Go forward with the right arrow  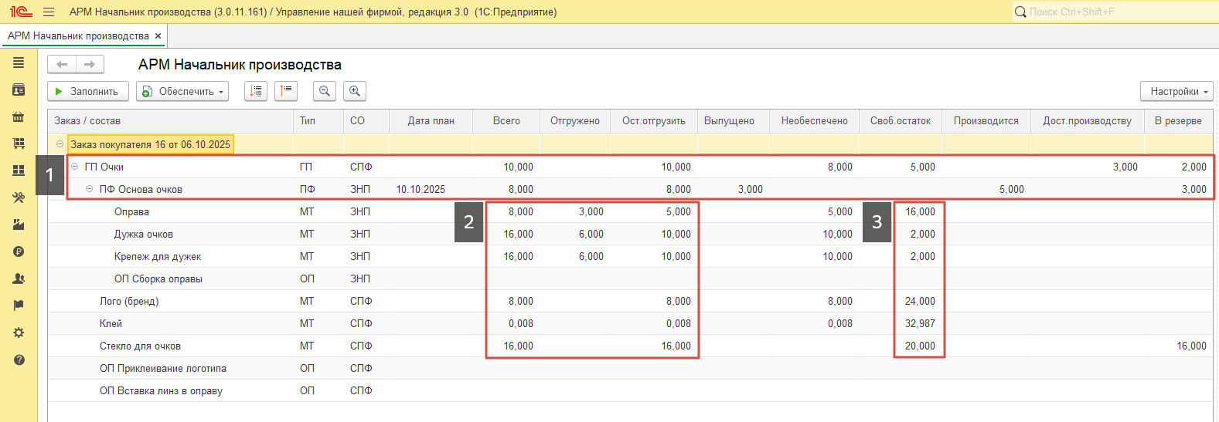coord(90,65)
